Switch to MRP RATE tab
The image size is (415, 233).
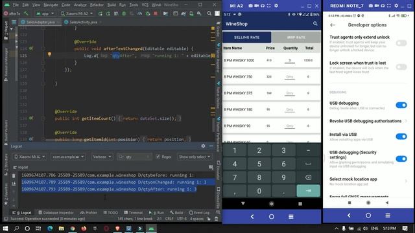296,38
